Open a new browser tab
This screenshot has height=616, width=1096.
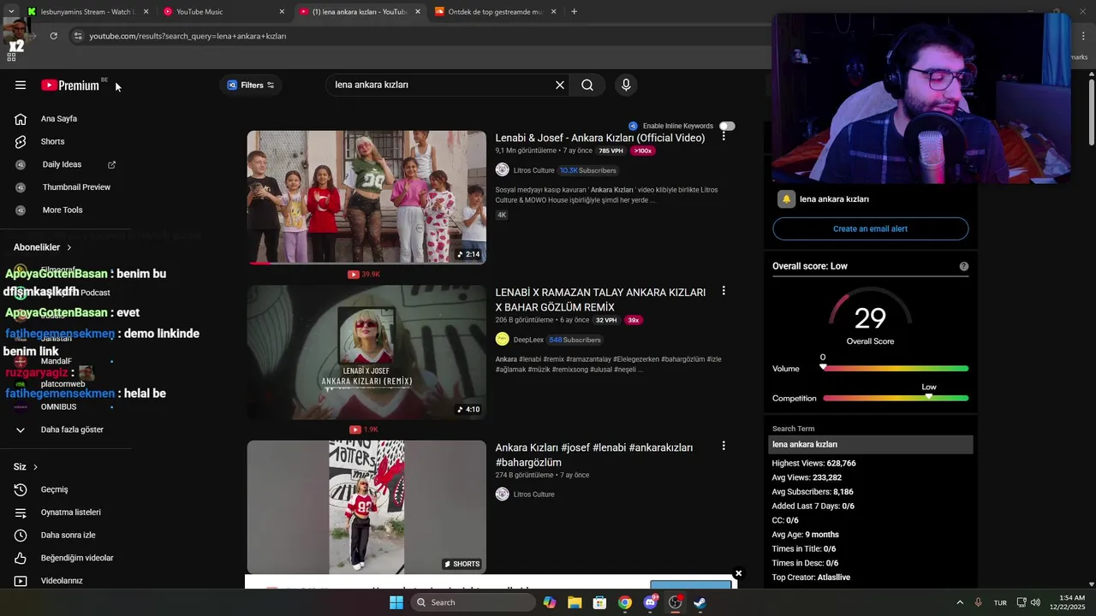pyautogui.click(x=574, y=12)
